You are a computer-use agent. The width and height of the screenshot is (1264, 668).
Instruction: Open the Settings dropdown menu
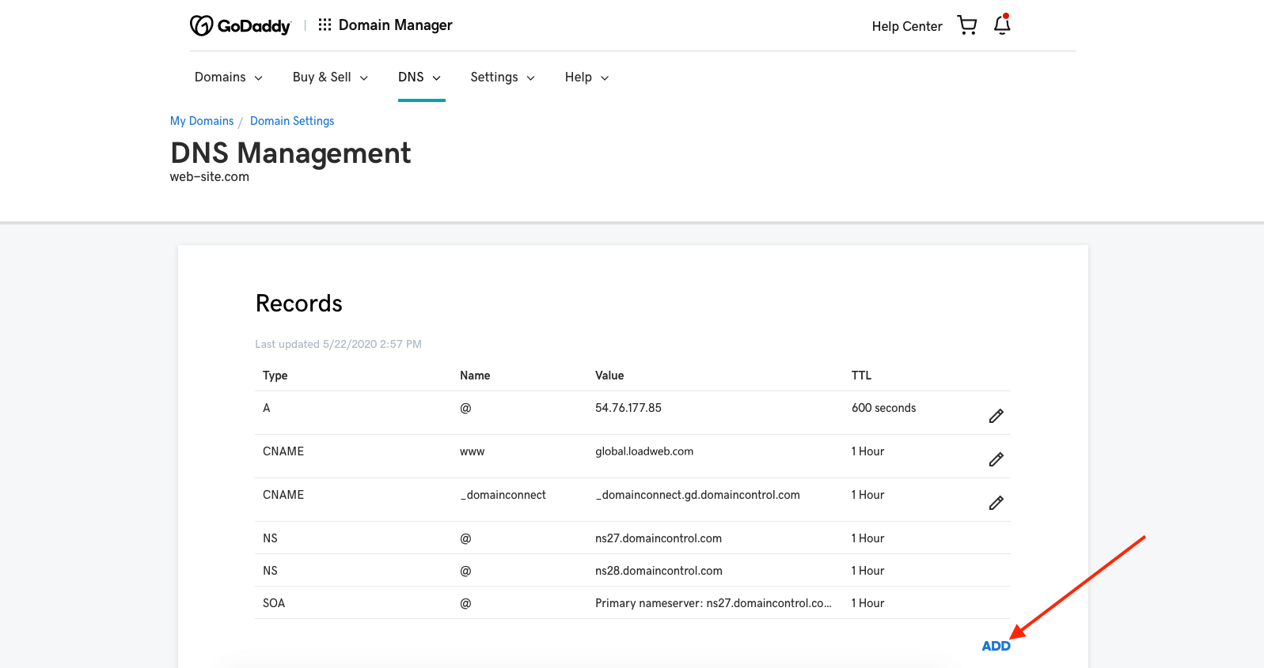[x=503, y=77]
